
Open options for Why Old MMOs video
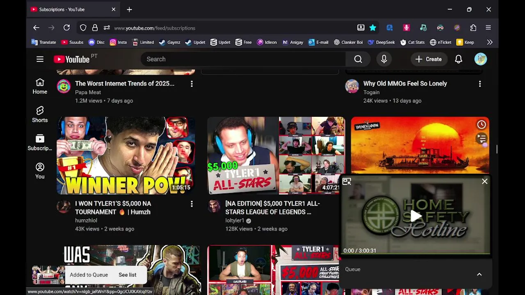[x=480, y=84]
